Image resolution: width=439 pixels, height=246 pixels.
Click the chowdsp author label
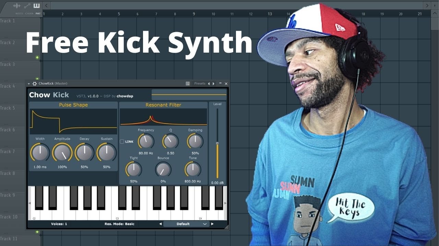(x=125, y=96)
